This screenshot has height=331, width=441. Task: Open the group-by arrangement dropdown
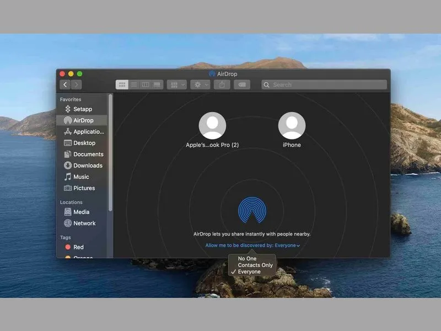point(176,84)
